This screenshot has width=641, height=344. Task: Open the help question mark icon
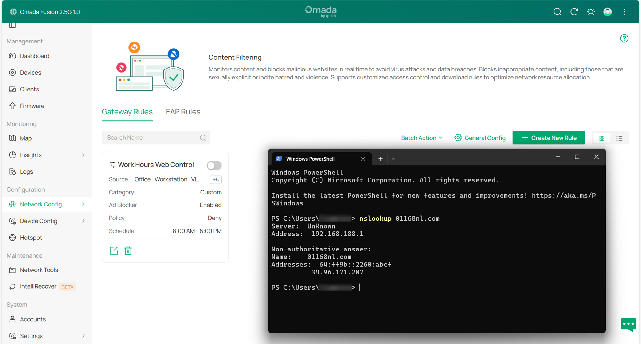(x=624, y=38)
